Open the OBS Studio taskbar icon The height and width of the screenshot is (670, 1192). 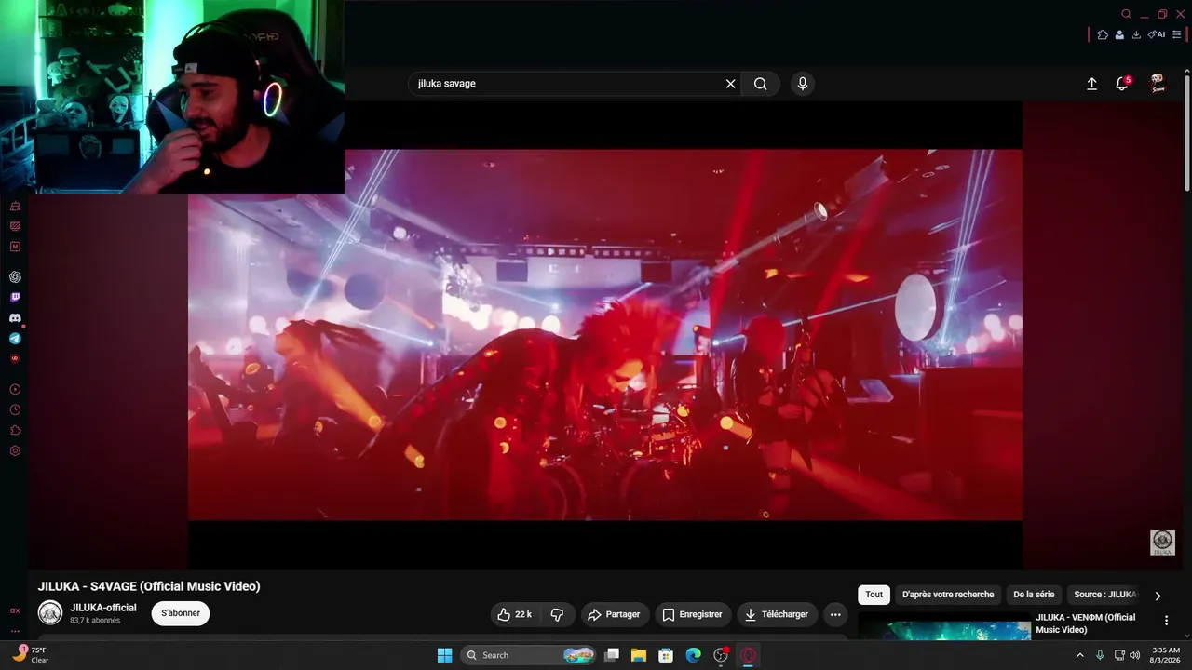(720, 655)
